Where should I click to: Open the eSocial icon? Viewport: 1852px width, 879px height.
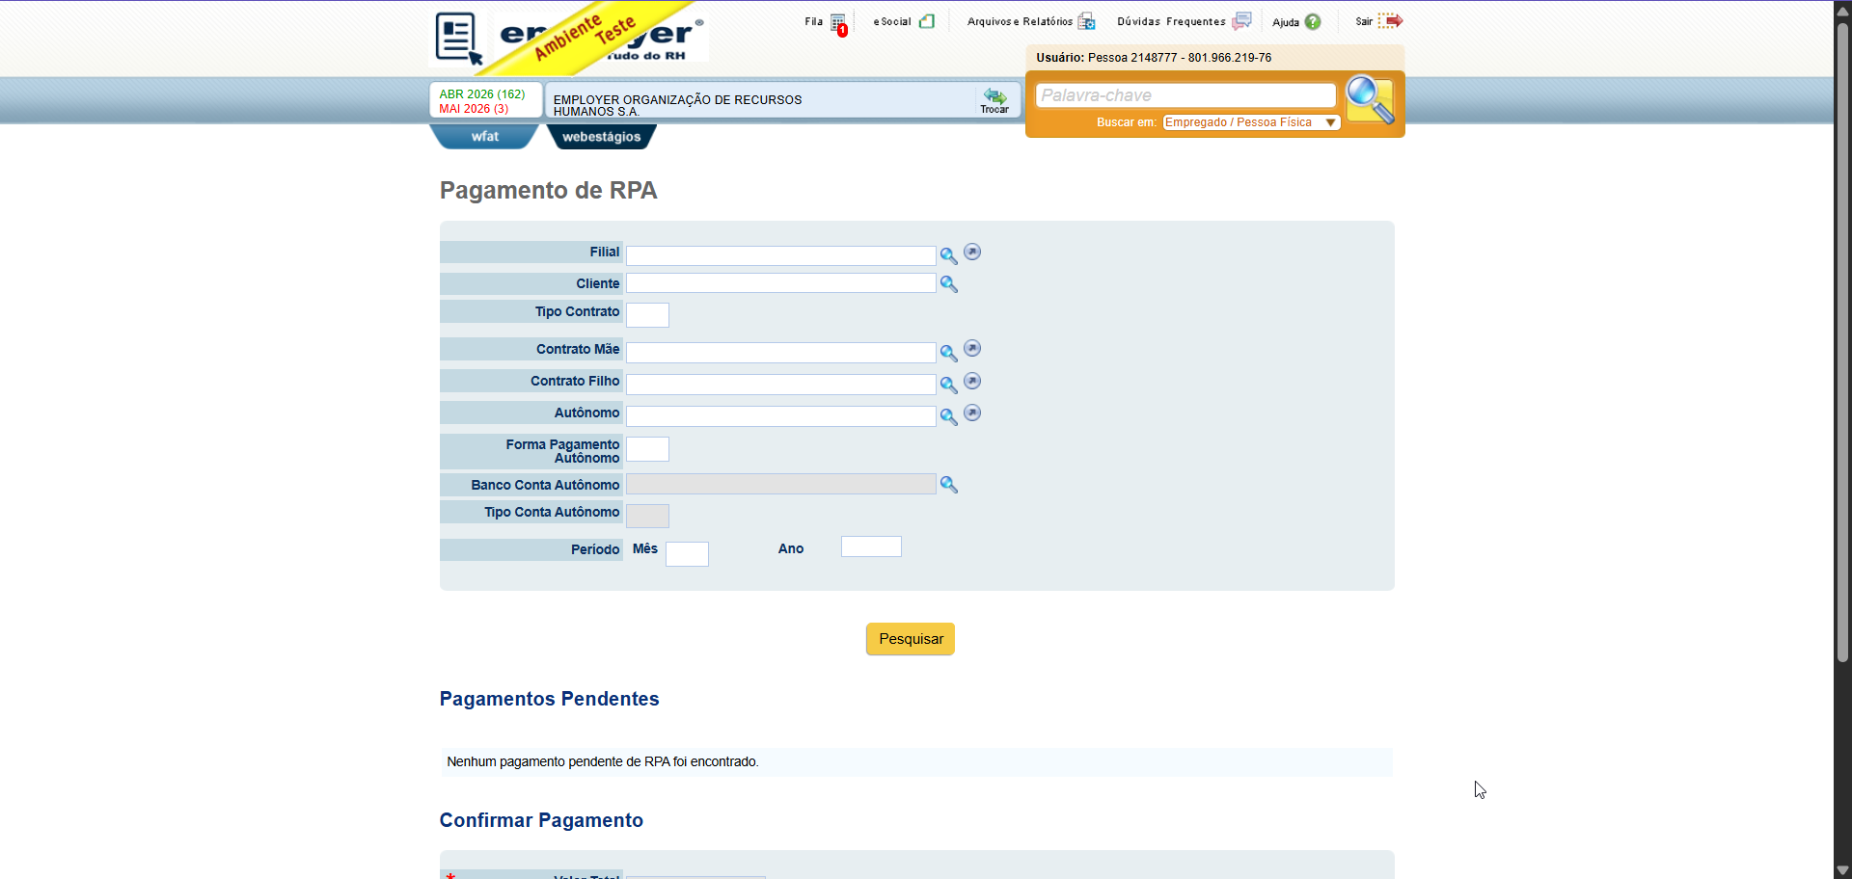[927, 21]
